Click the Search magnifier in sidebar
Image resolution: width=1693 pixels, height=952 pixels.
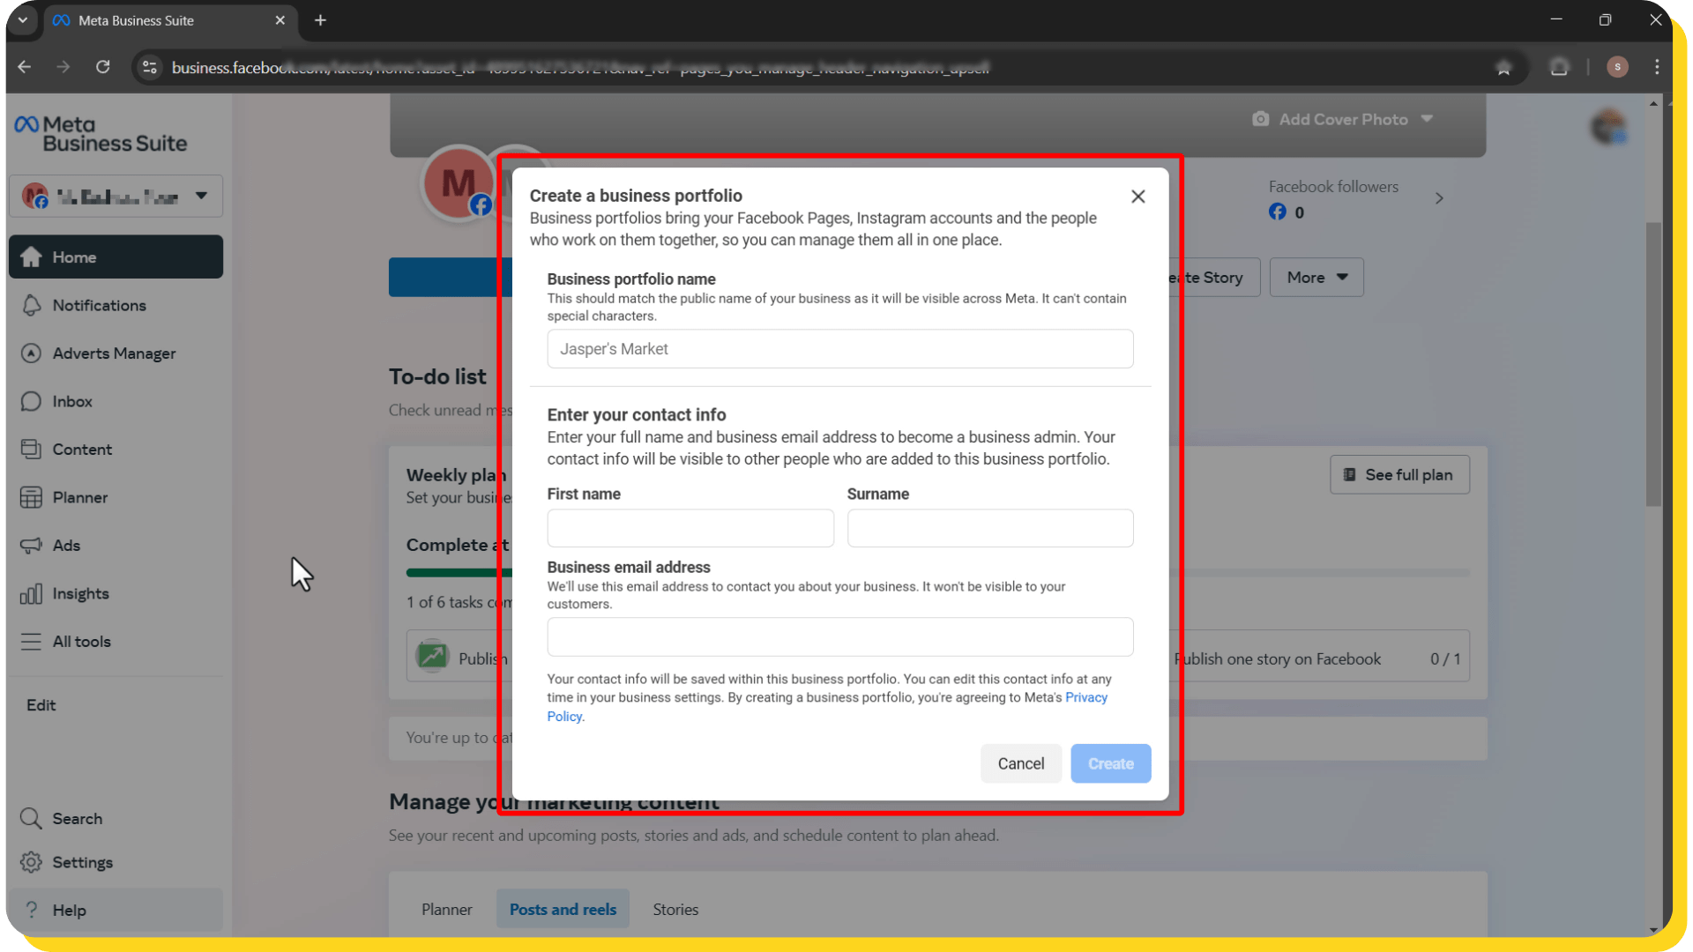[x=32, y=818]
